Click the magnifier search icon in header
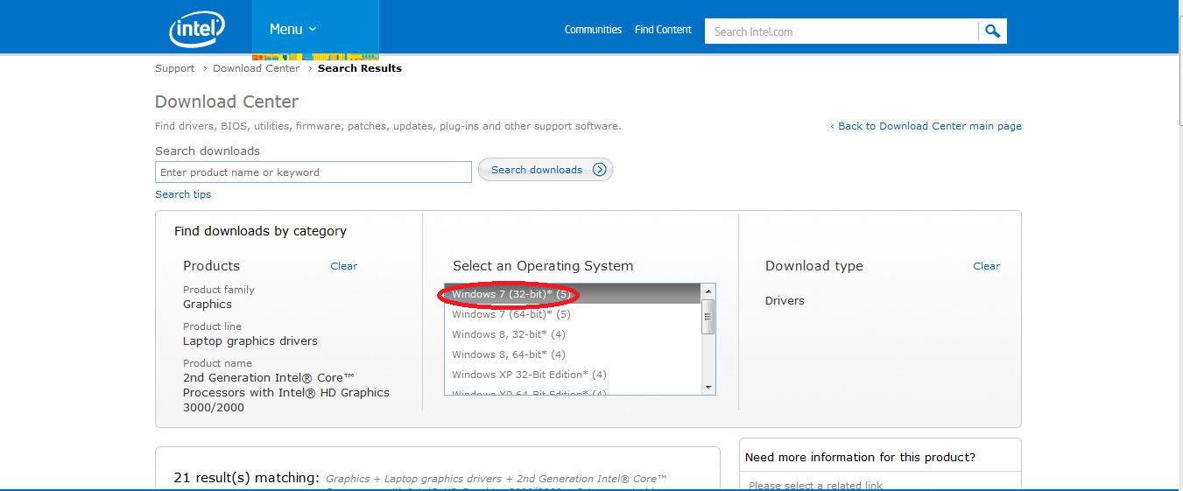The height and width of the screenshot is (491, 1183). pos(992,32)
